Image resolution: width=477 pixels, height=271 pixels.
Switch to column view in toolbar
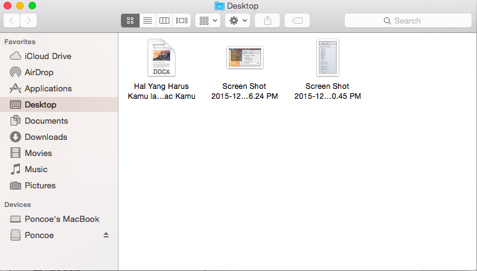point(164,21)
